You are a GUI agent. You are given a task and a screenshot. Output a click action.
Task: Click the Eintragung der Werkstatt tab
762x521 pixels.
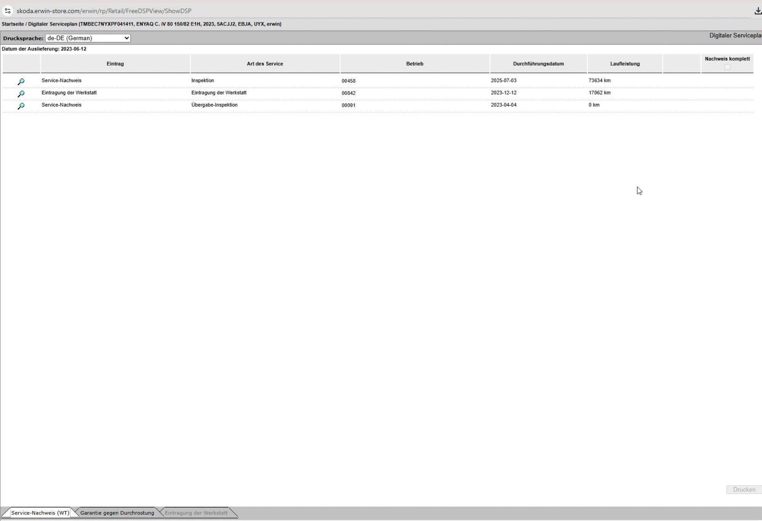(x=196, y=513)
